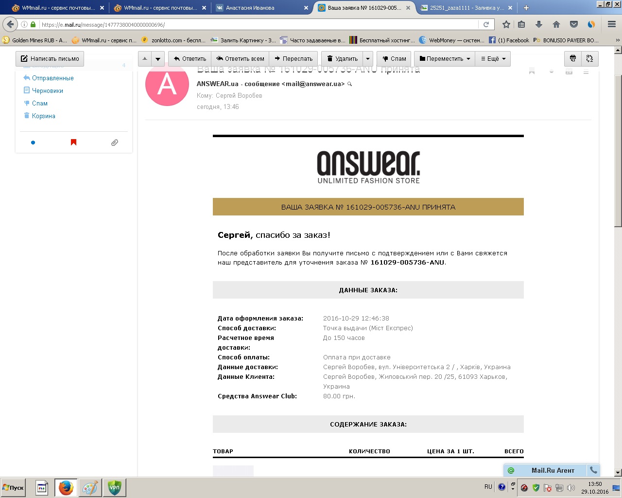Click the sender avatar circle with letter A

coord(167,84)
